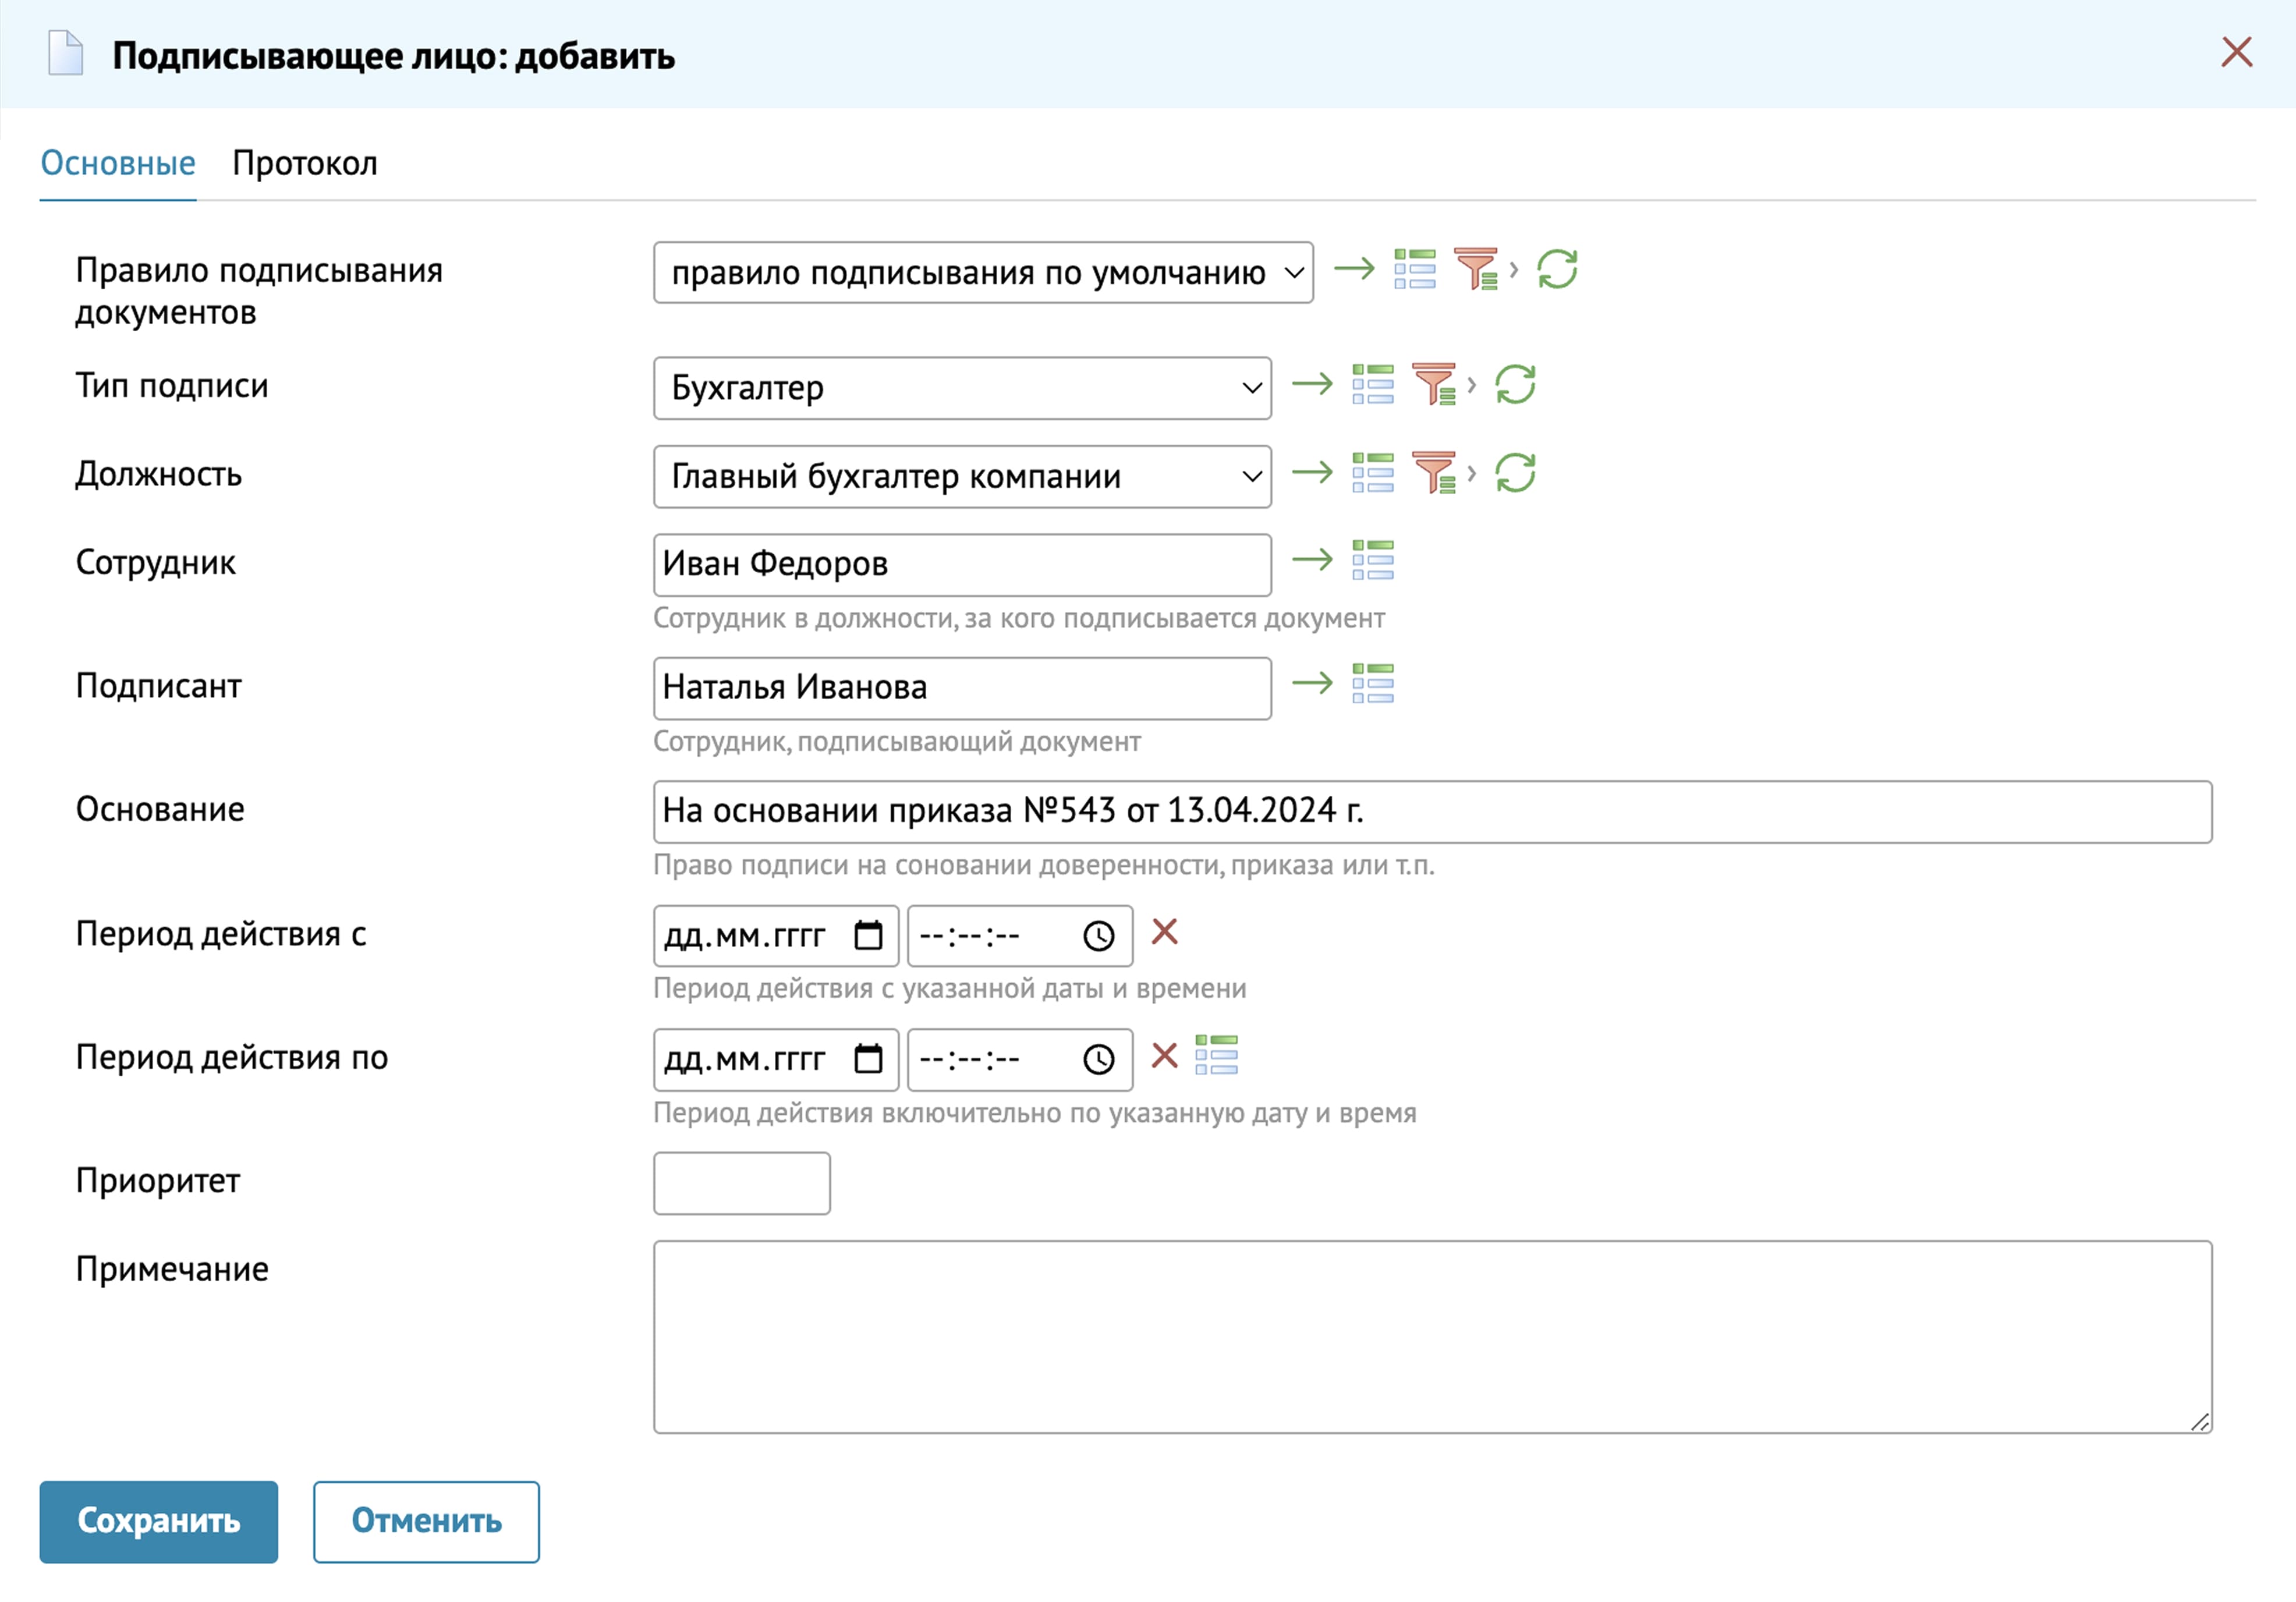This screenshot has width=2296, height=1602.
Task: Click date field of Период действия по
Action: point(776,1059)
